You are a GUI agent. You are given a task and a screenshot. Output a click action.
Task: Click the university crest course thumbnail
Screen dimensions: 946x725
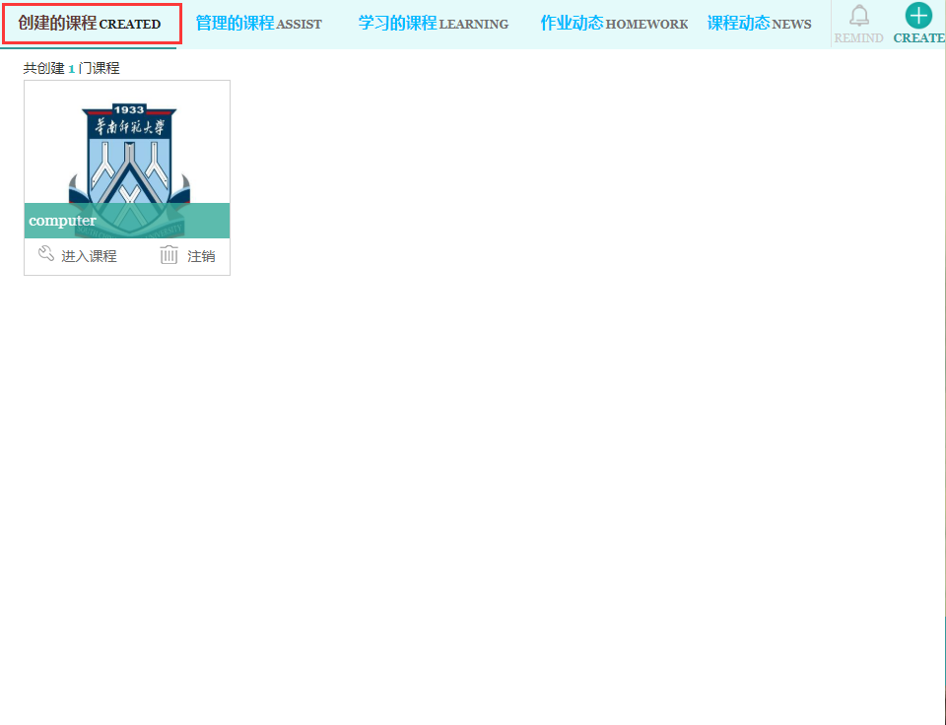pos(127,148)
